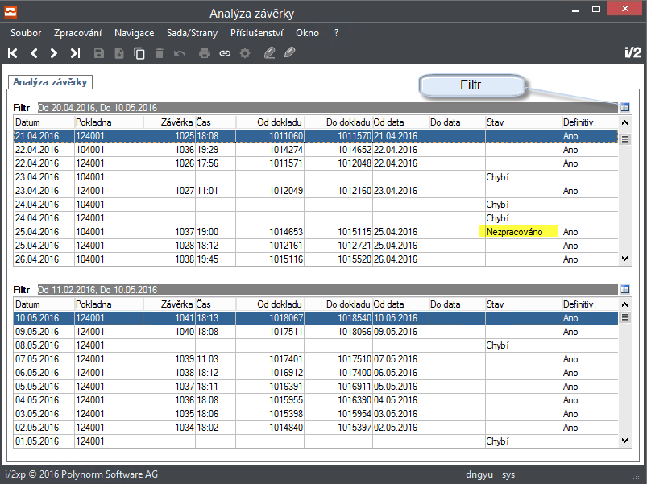The width and height of the screenshot is (647, 484).
Task: Click the pencil edit icon
Action: 269,53
